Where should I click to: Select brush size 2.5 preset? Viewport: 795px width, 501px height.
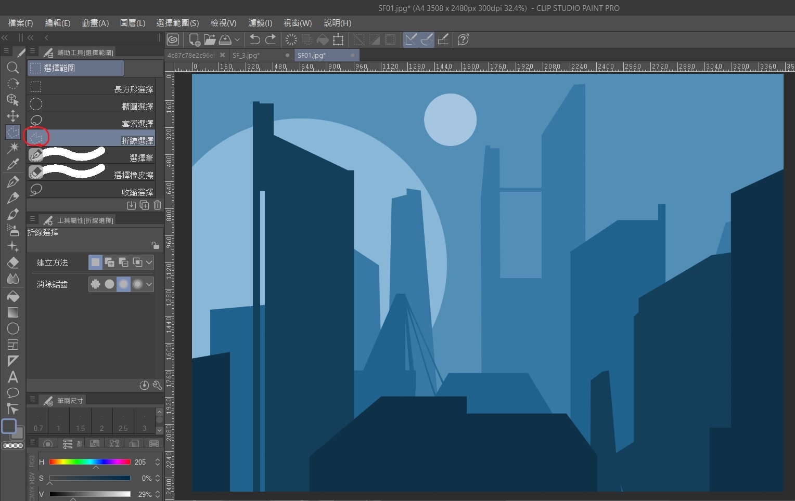click(123, 421)
